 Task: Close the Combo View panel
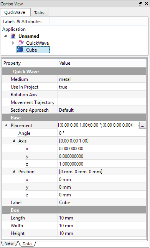click(x=147, y=3)
